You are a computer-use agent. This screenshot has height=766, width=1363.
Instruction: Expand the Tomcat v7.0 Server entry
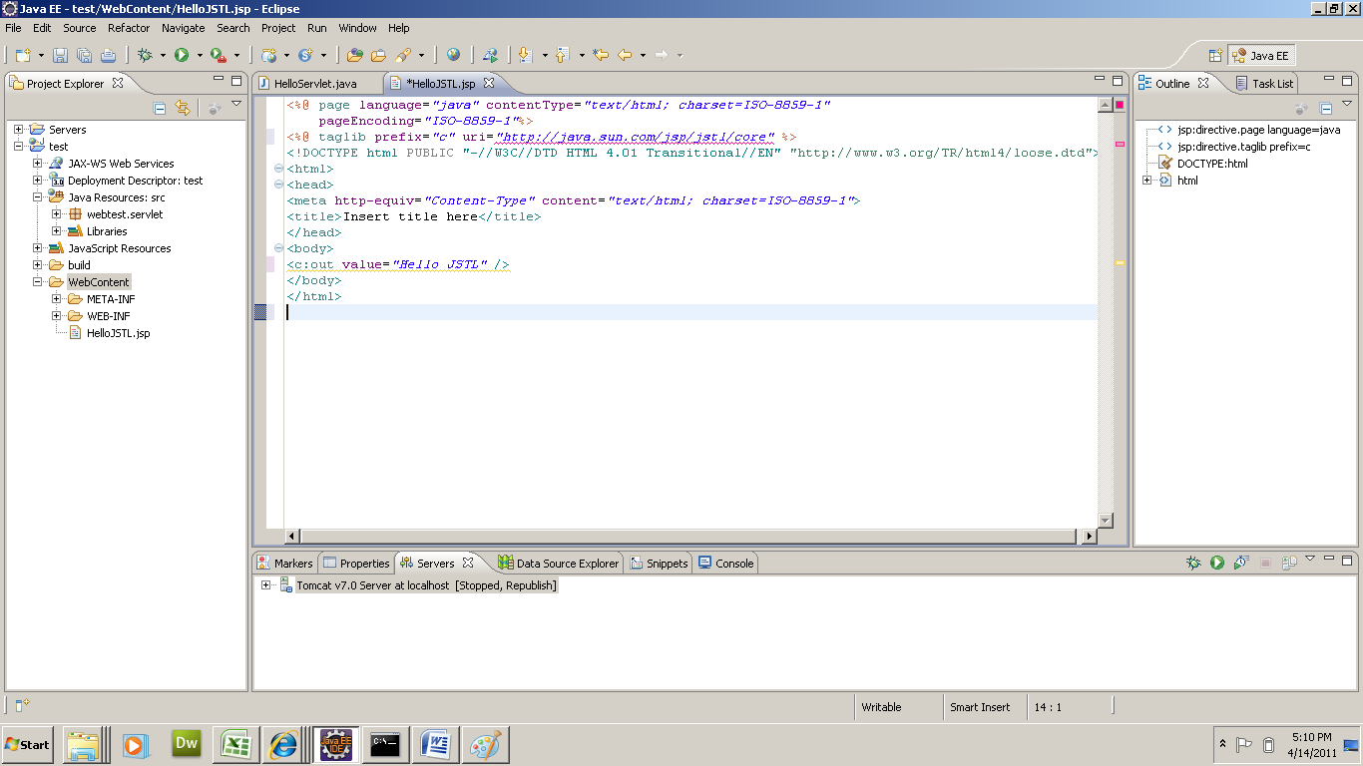click(x=266, y=585)
